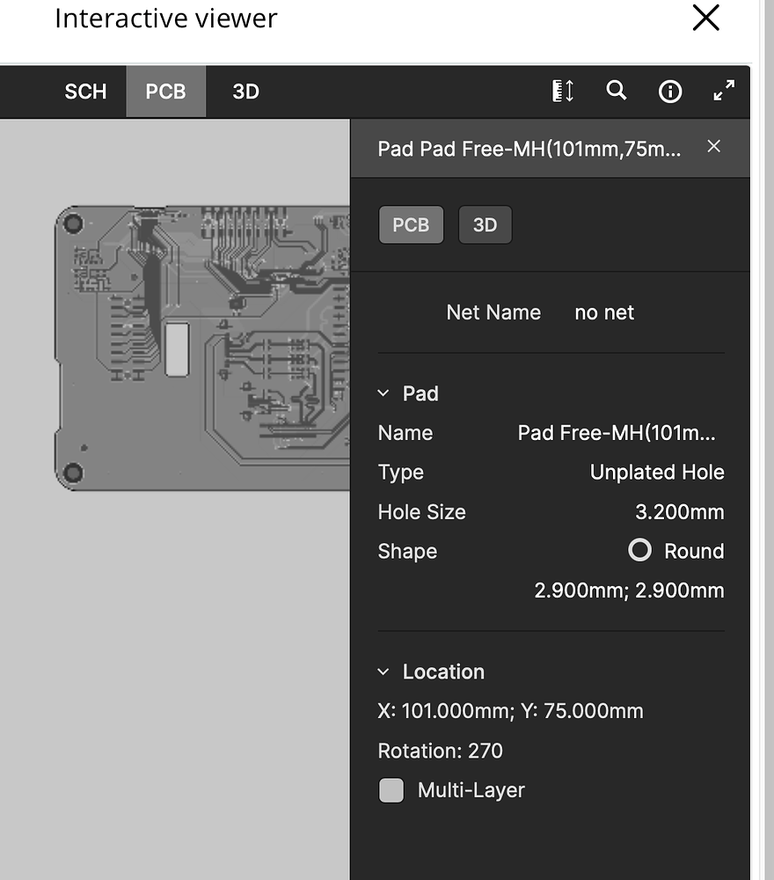Viewport: 774px width, 880px height.
Task: Click the Unplated Hole type value
Action: coord(657,473)
